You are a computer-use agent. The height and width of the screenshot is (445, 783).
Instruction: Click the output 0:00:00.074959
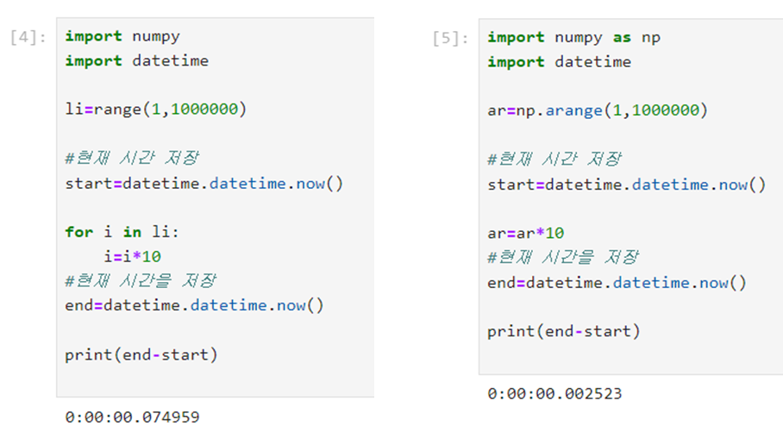click(x=132, y=417)
